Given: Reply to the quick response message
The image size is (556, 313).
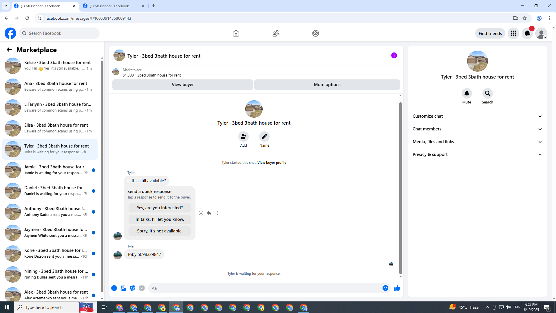Looking at the screenshot, I should pos(209,213).
